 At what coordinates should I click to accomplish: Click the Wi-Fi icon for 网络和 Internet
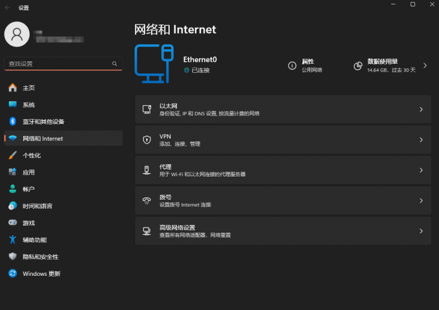coord(13,139)
